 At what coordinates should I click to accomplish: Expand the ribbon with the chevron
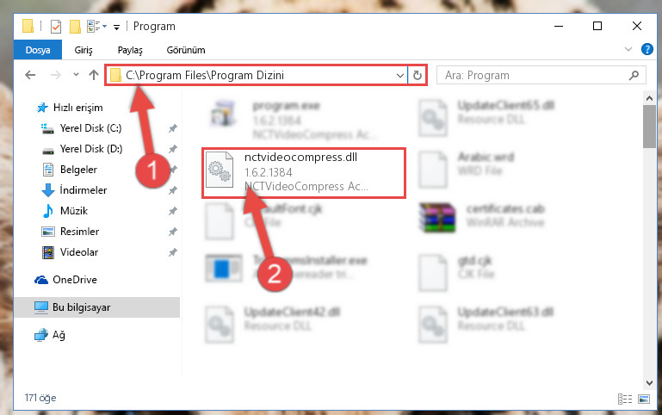(x=628, y=49)
